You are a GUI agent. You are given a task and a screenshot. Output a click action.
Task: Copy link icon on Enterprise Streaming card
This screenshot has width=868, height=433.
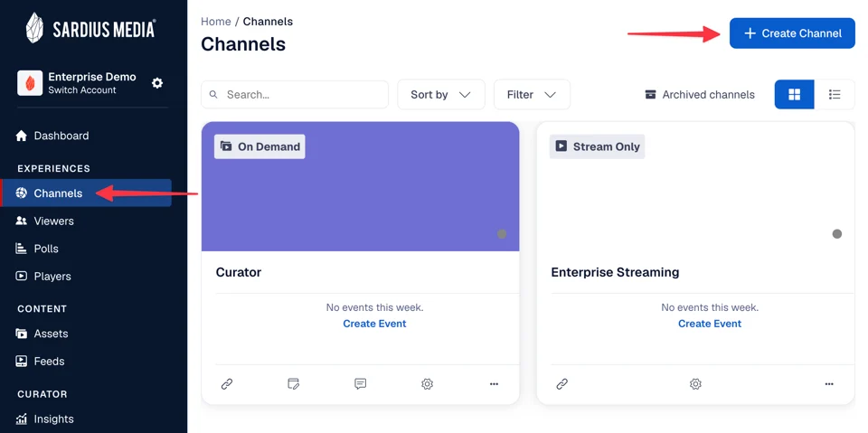point(561,383)
